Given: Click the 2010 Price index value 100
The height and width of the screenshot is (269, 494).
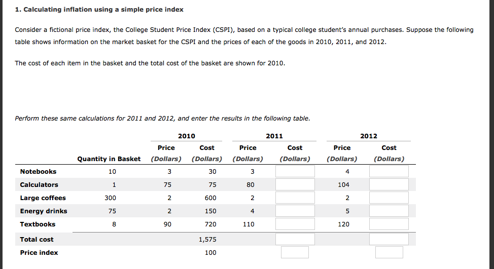Looking at the screenshot, I should point(210,253).
